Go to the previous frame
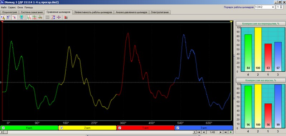This screenshot has height=136, width=286. [x=204, y=132]
